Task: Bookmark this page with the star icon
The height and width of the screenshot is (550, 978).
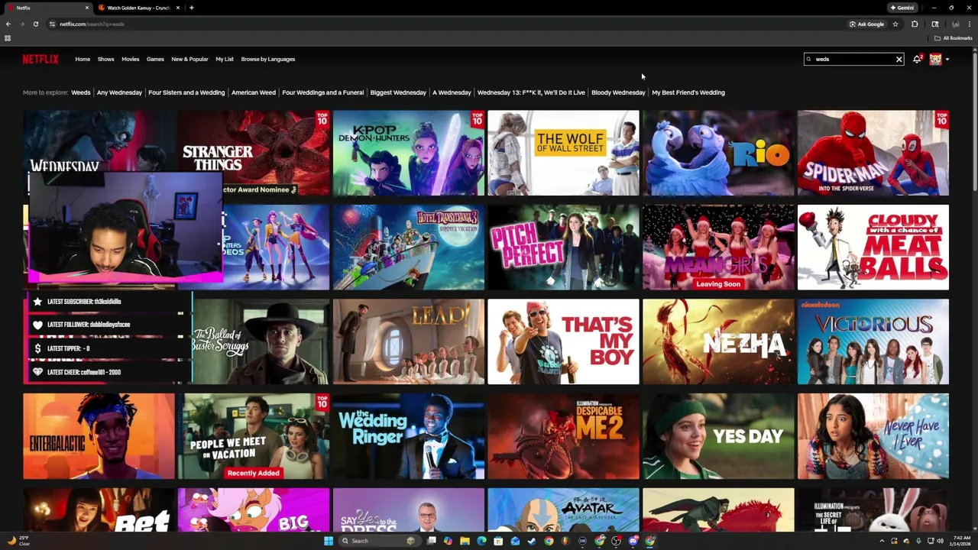Action: (895, 24)
